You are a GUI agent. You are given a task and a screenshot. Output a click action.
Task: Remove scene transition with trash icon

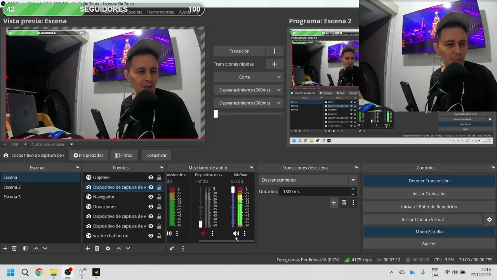(344, 203)
